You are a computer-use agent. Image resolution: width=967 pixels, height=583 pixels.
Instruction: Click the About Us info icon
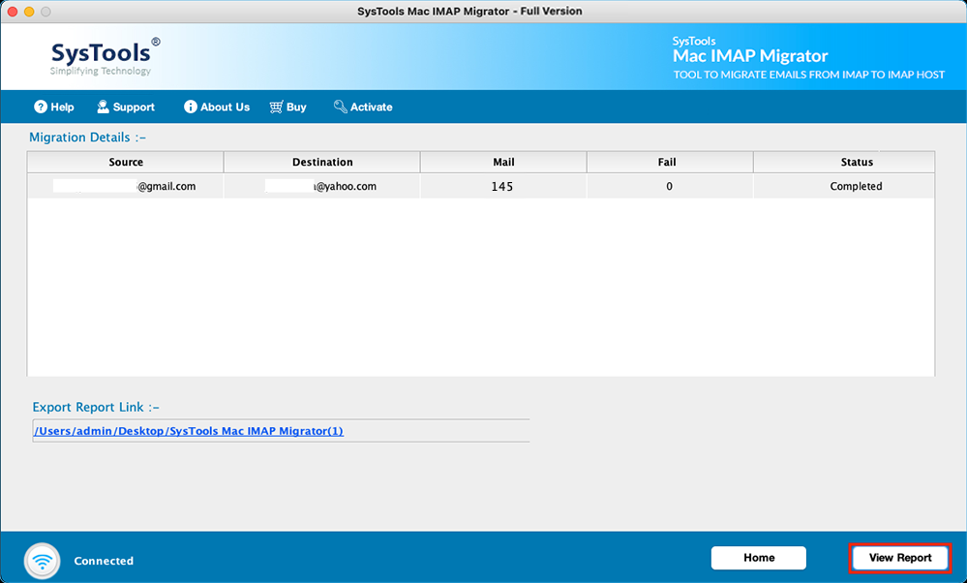point(191,107)
